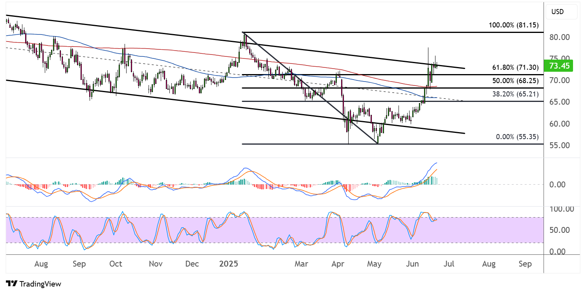586x294 pixels.
Task: Select the 0.00% (55.35) Fibonacci label
Action: (x=517, y=137)
